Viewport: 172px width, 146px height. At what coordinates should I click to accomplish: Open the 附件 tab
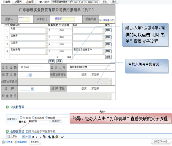point(18,2)
